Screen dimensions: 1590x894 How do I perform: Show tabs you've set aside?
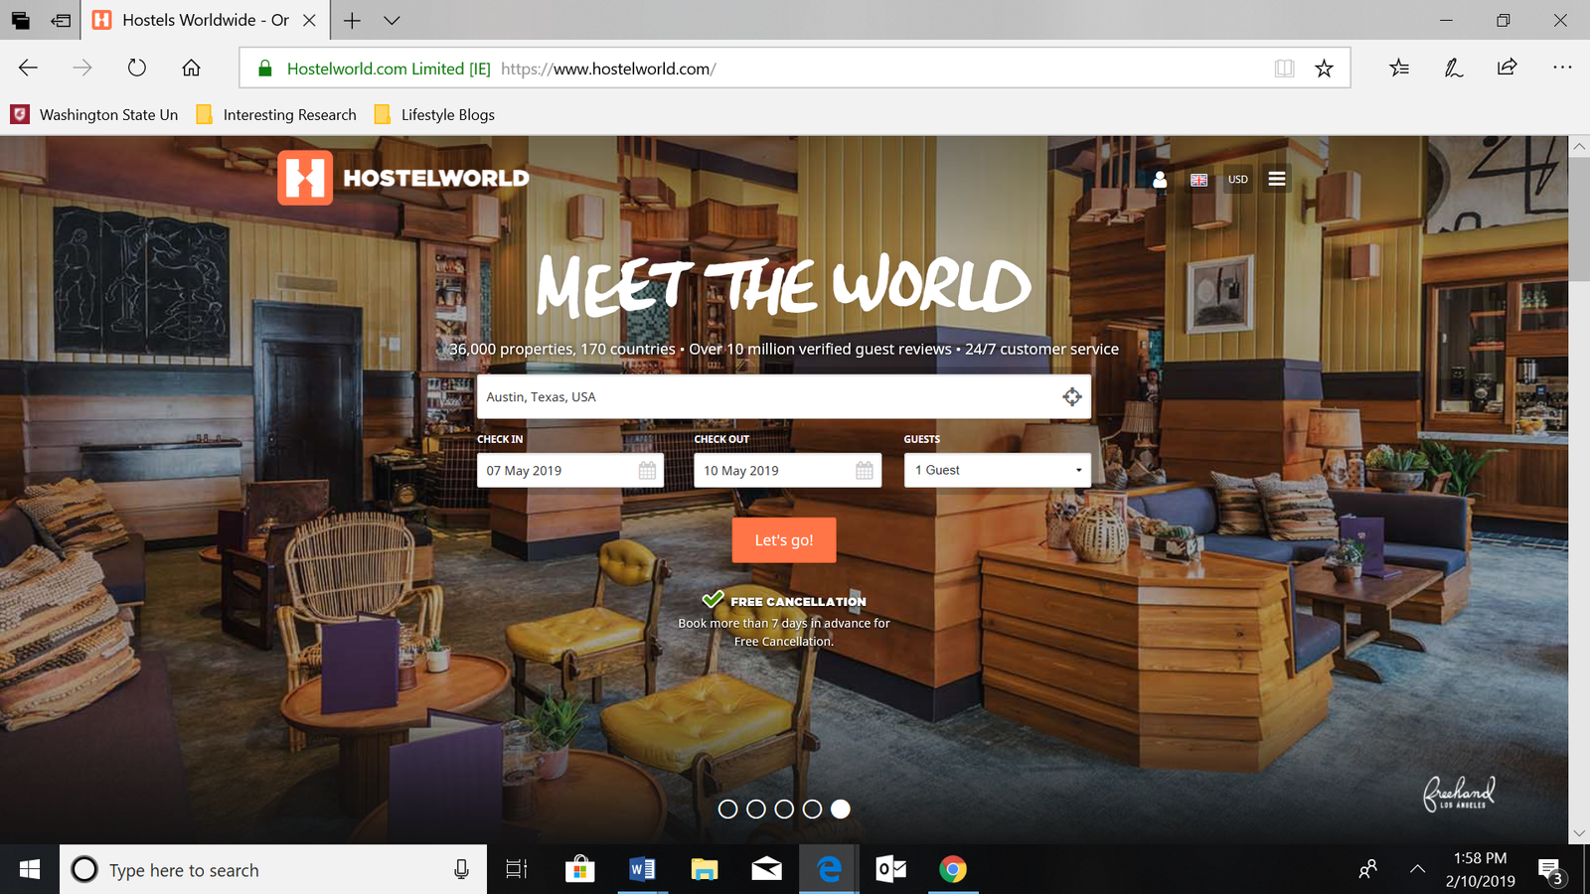[x=20, y=20]
